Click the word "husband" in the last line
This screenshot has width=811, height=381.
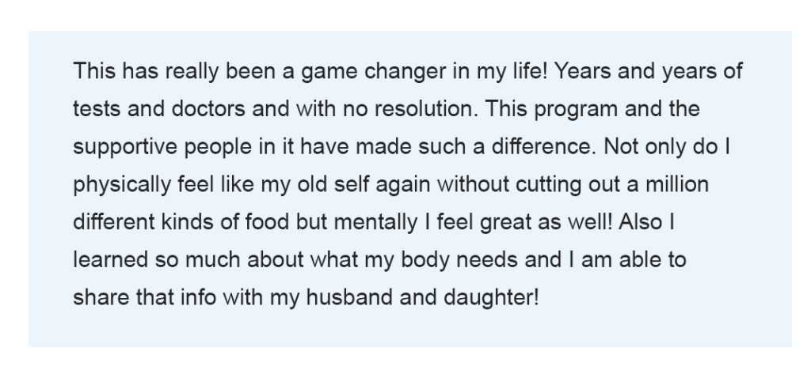pos(349,297)
